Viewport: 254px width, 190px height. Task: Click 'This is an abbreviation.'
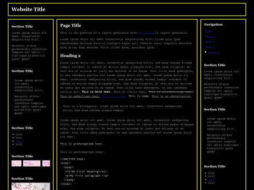click(172, 96)
